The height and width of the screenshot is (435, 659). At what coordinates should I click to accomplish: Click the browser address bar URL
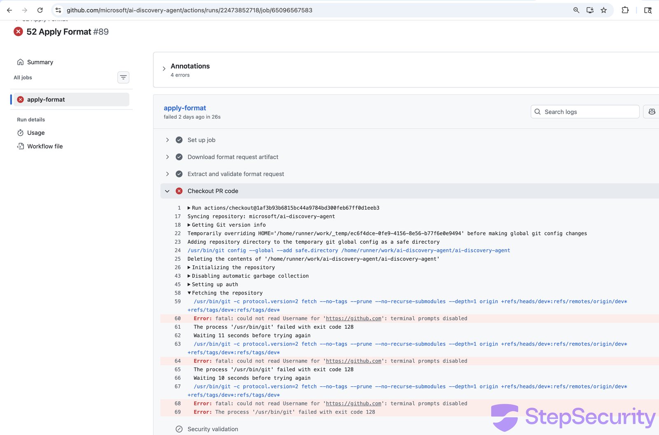(189, 10)
